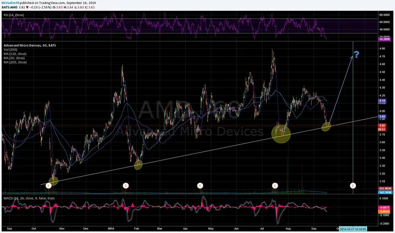
Task: Click the Dec label on the time axis
Action: click(86, 229)
